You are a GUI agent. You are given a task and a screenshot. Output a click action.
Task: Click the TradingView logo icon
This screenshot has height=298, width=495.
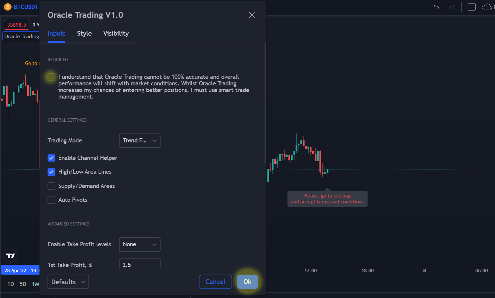pos(11,255)
